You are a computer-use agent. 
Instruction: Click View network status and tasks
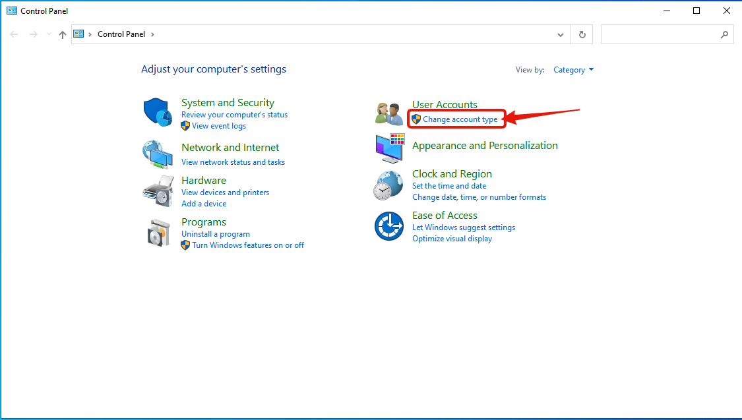pos(233,162)
